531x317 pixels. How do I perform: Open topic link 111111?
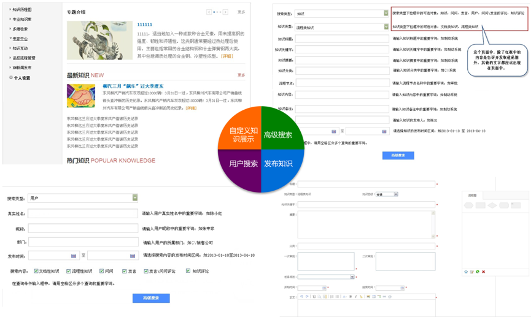click(x=145, y=25)
